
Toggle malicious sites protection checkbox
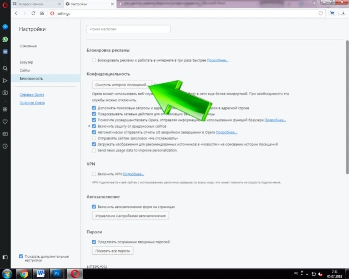pos(94,126)
